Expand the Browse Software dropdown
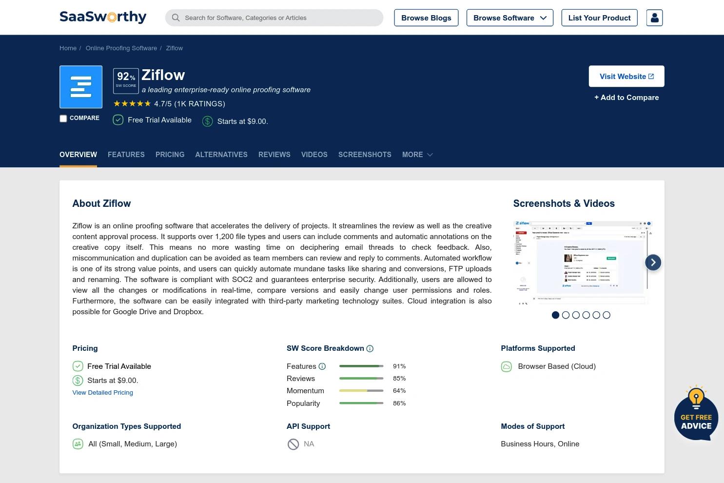724x483 pixels. (x=510, y=18)
